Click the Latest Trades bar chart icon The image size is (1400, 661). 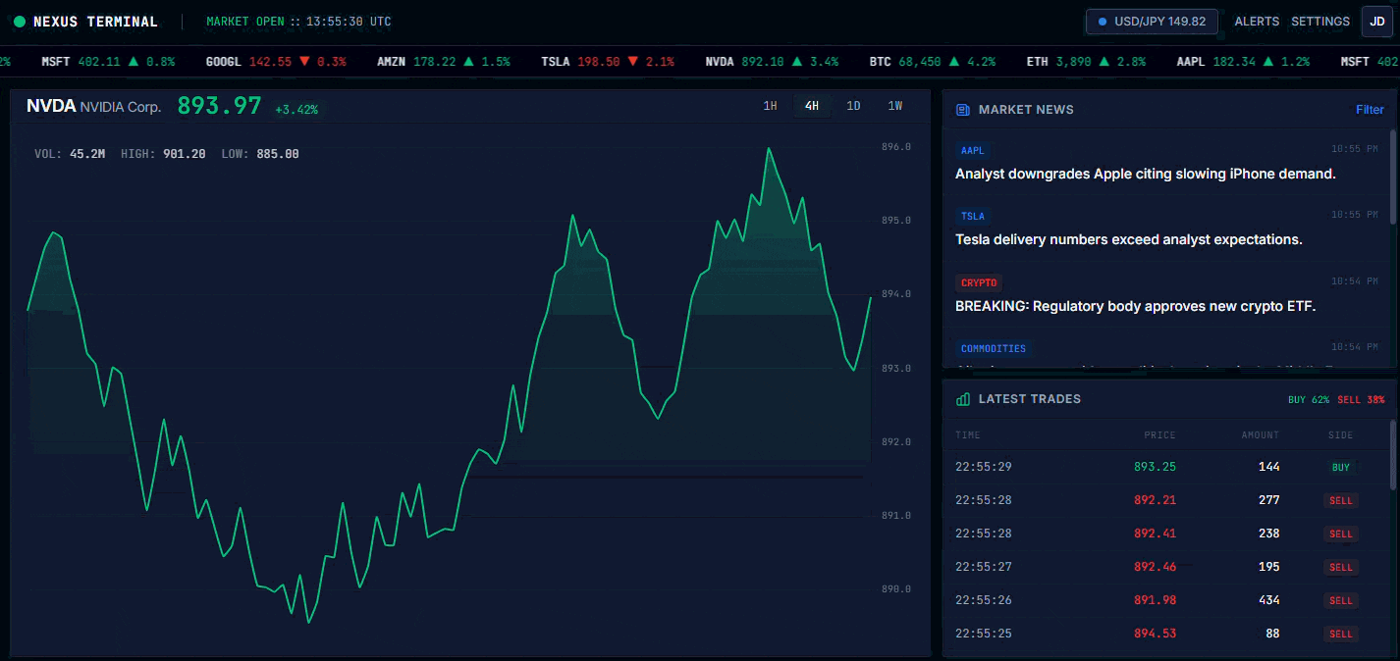(963, 399)
